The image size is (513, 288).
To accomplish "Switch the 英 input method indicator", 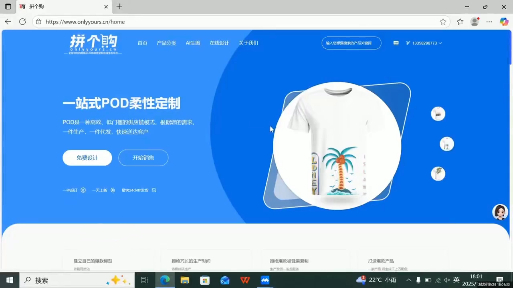I will pos(456,280).
